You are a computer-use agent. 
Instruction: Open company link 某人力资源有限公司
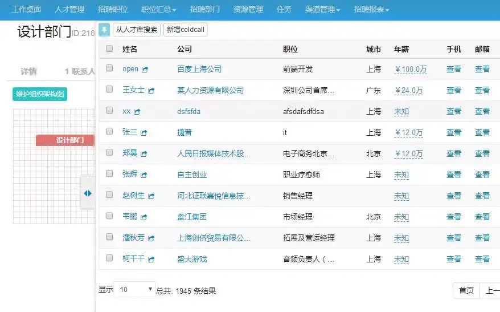pos(211,90)
